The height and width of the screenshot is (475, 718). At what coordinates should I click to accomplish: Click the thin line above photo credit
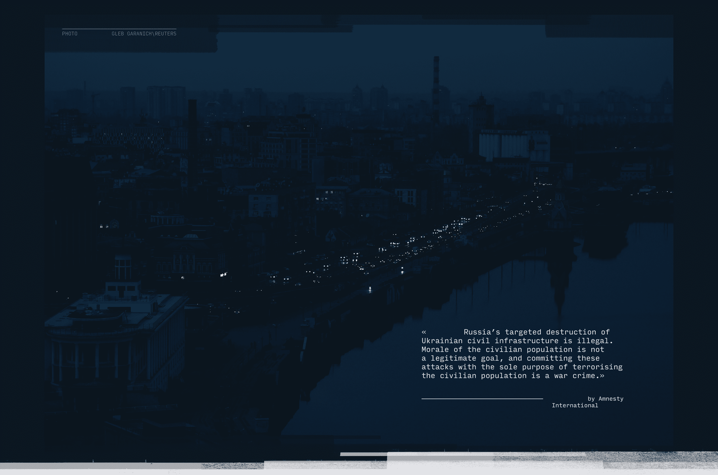[119, 29]
